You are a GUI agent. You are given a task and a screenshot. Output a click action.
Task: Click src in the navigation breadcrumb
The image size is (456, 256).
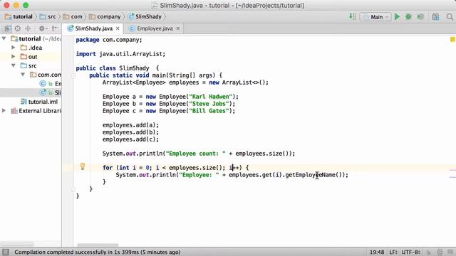click(x=48, y=16)
